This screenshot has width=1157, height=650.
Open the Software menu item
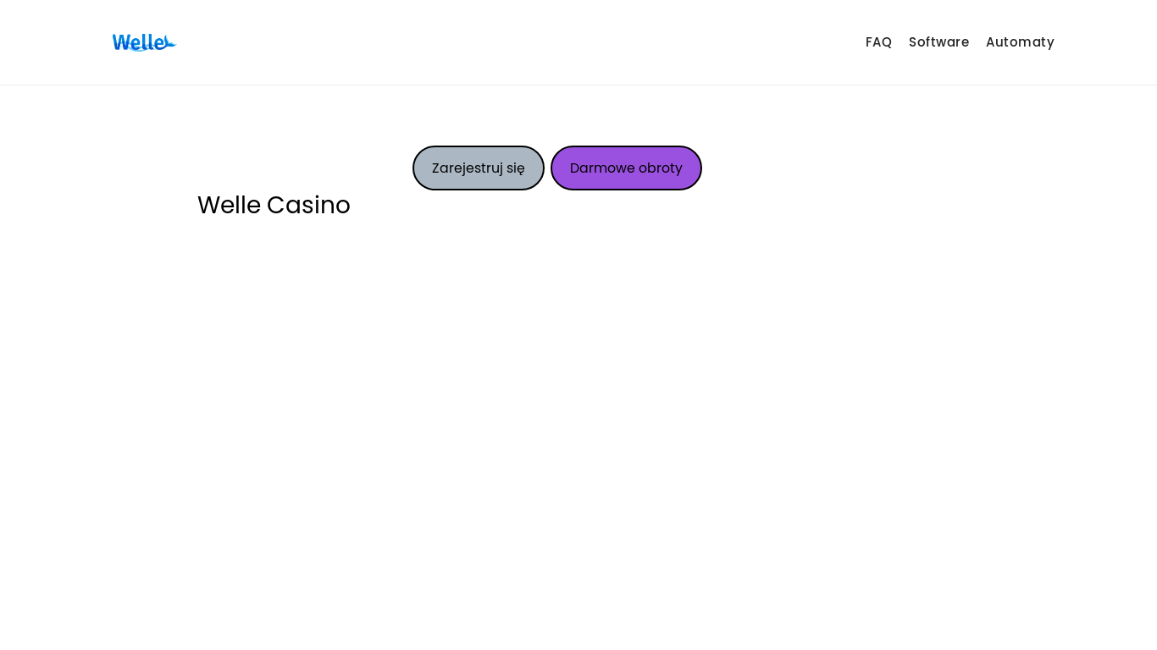pyautogui.click(x=938, y=42)
